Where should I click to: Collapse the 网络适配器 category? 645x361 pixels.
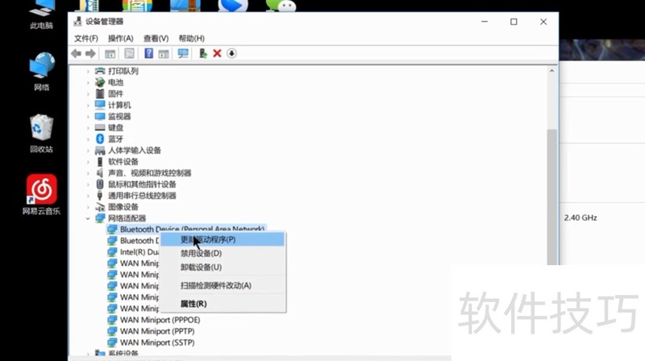click(x=88, y=218)
